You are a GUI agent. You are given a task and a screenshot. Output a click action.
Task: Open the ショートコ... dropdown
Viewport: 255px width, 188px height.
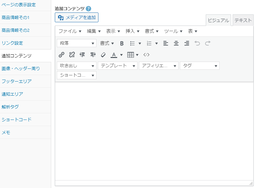click(76, 75)
